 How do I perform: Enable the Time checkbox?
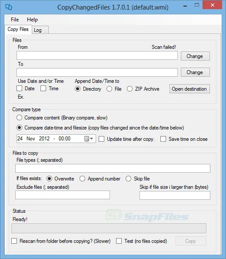coord(43,89)
